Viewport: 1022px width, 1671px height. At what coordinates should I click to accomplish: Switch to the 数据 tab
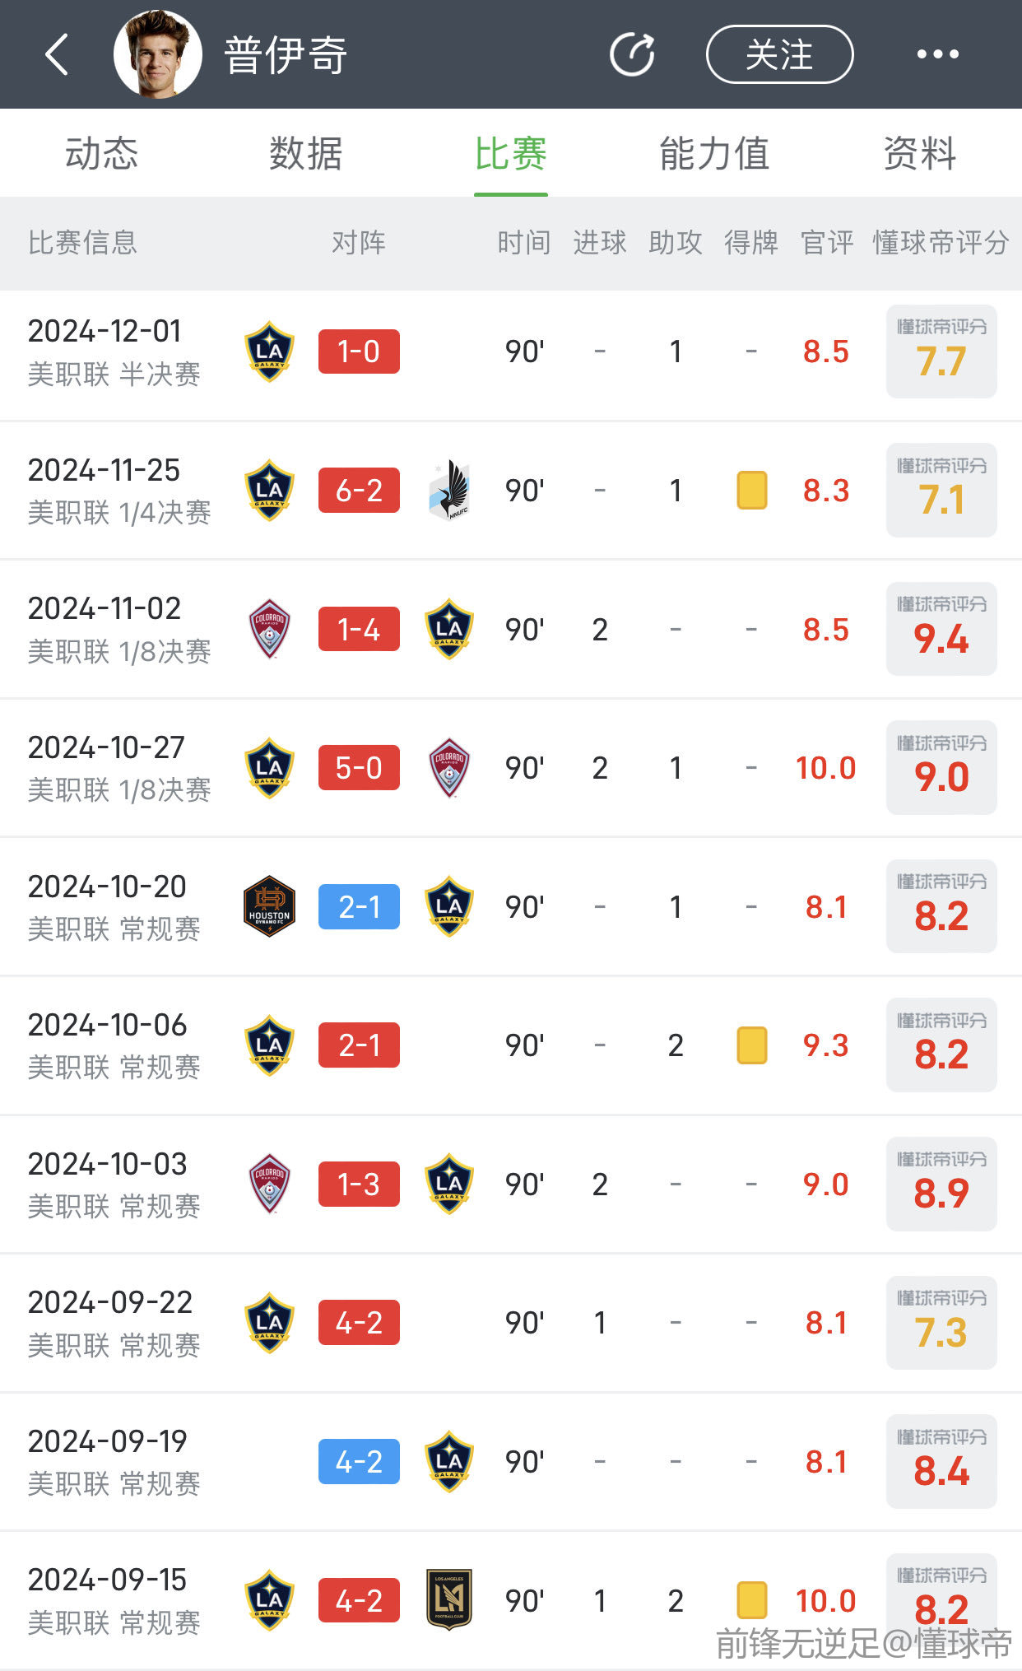point(305,154)
